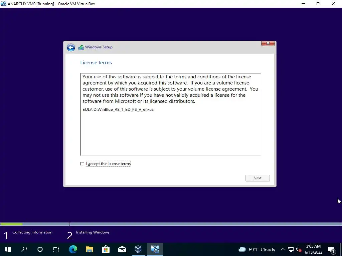
Task: Open Task View on taskbar
Action: click(x=56, y=249)
